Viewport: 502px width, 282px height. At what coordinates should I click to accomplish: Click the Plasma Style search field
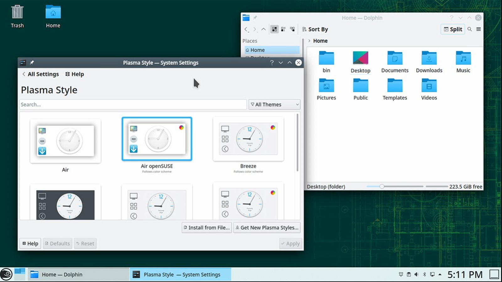tap(133, 104)
